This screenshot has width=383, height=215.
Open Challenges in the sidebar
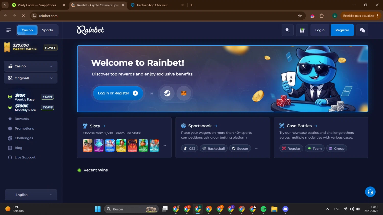coord(24,138)
